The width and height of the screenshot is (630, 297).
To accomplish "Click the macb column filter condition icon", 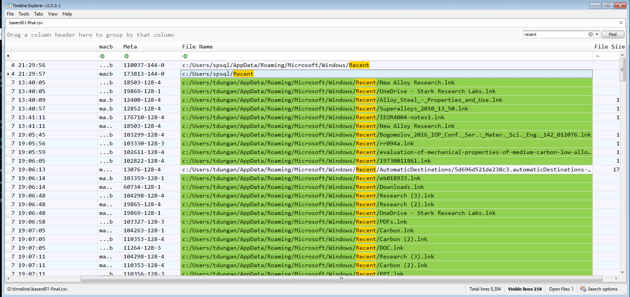I will (102, 56).
